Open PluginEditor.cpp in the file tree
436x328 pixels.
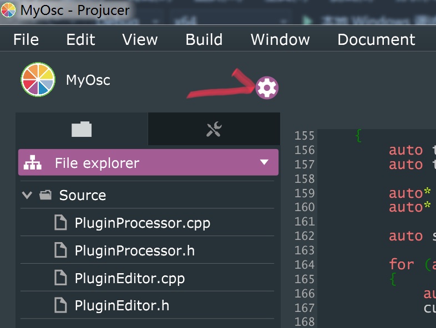[129, 278]
